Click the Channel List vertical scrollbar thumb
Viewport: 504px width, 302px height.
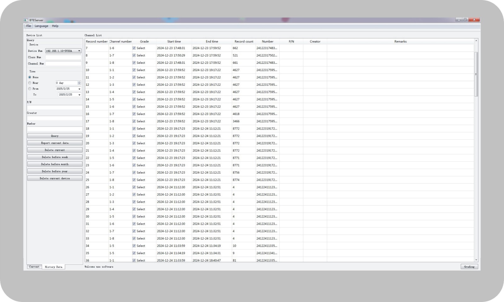476,74
